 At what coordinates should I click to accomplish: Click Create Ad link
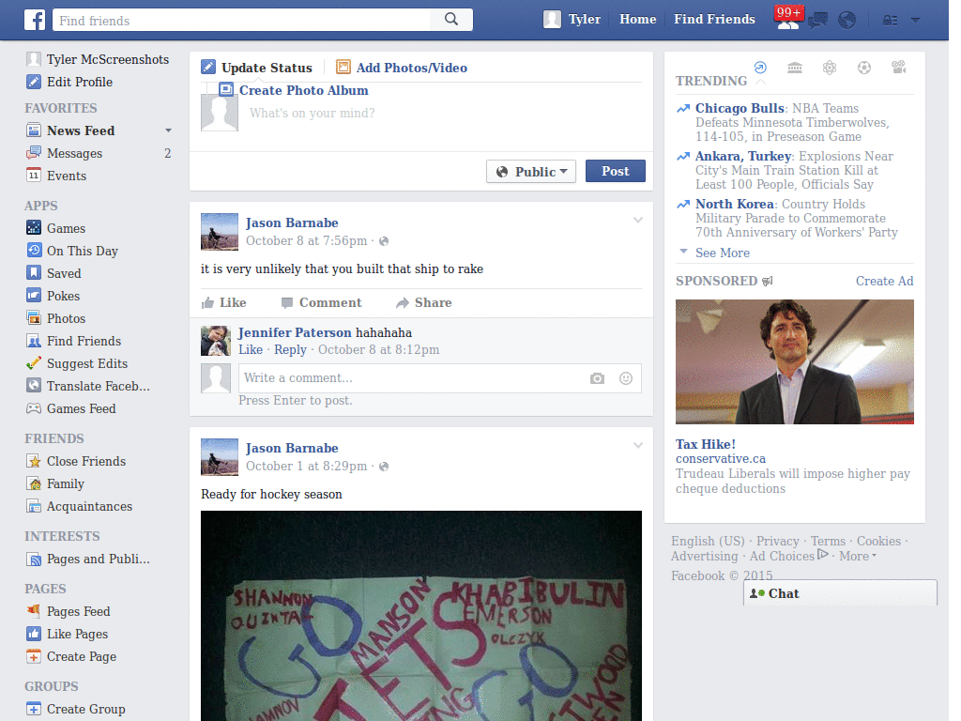coord(884,281)
